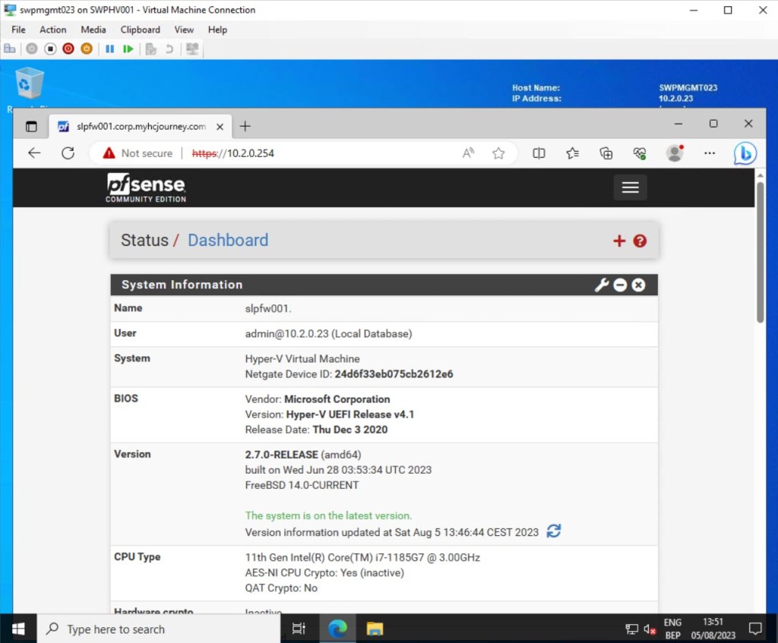This screenshot has width=778, height=643.
Task: Open Edge Settings and more menu
Action: pos(710,153)
